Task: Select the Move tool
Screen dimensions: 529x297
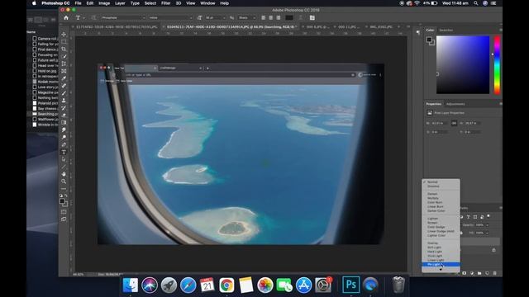Action: click(x=64, y=35)
